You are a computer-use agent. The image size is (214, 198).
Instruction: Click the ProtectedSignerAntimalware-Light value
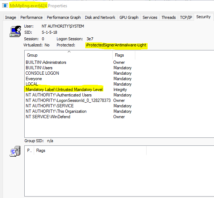(x=116, y=45)
